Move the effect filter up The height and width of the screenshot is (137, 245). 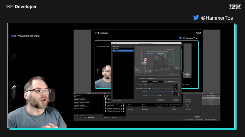(x=118, y=101)
